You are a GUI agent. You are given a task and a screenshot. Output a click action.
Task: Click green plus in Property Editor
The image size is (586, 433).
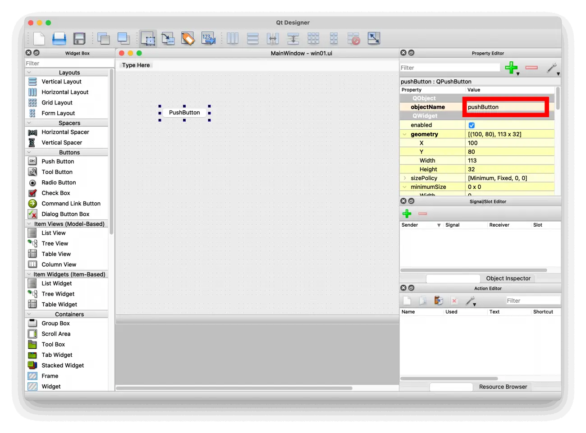(x=511, y=68)
